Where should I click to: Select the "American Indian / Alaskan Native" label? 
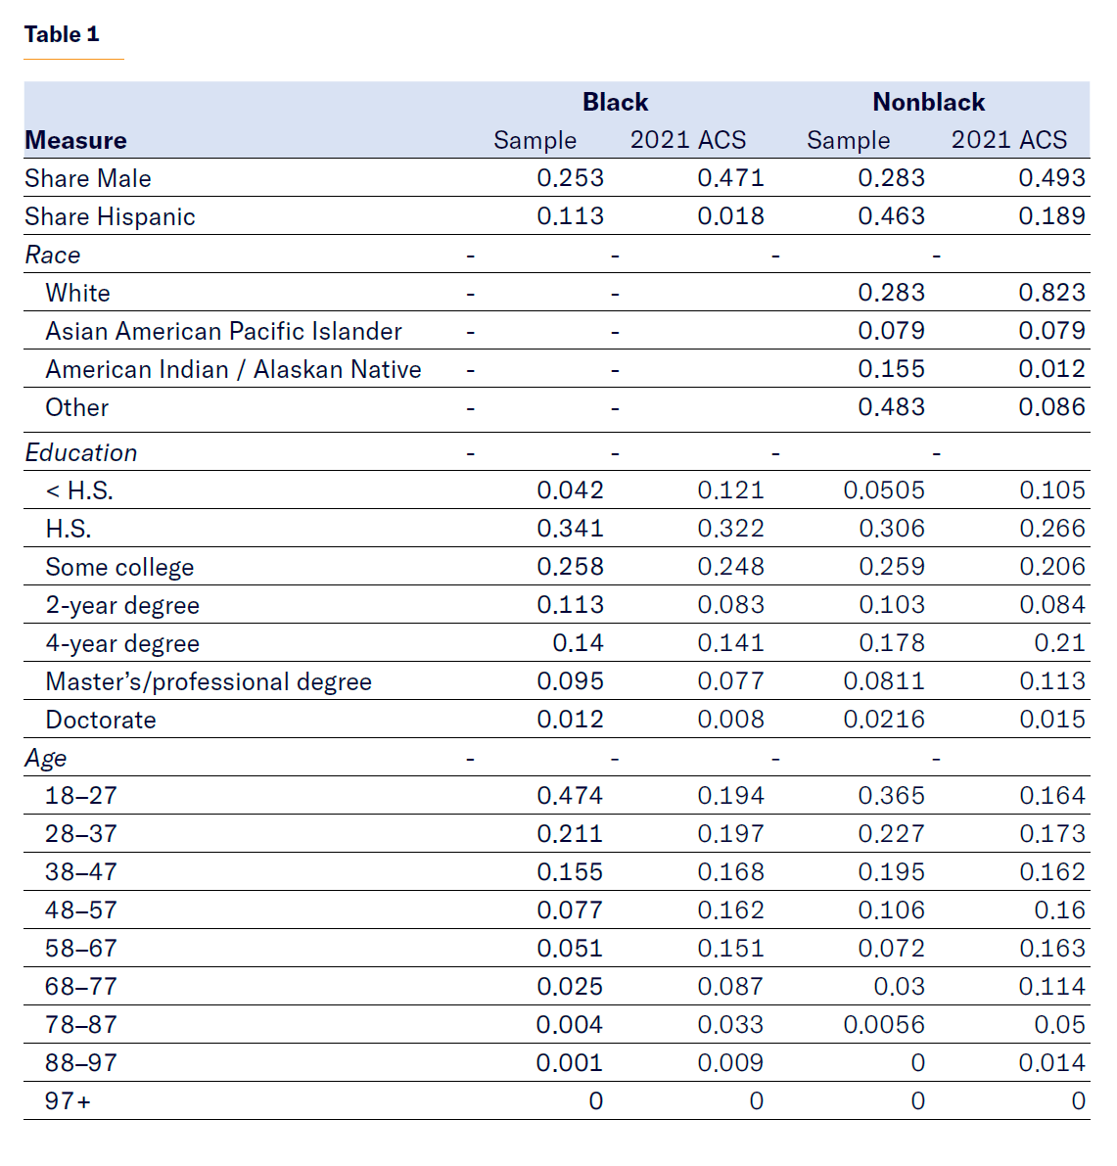tap(233, 369)
